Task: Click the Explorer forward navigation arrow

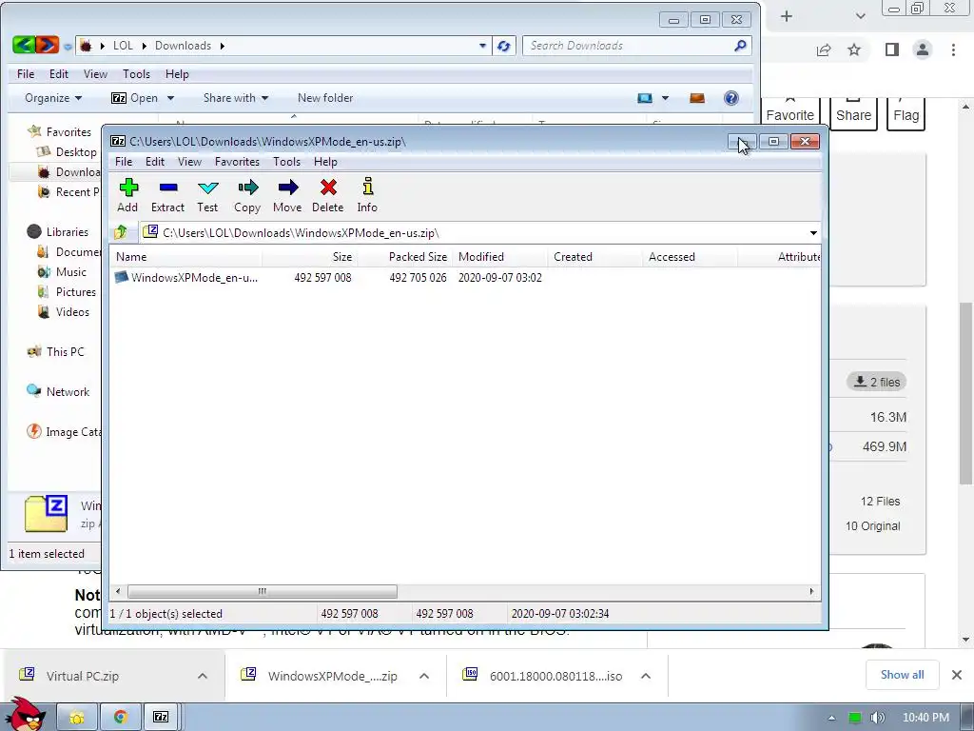Action: tap(48, 45)
